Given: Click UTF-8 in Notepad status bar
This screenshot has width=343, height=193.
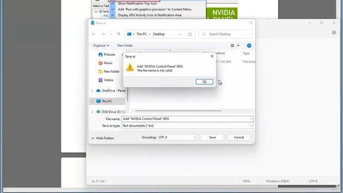Looking at the screenshot, I should point(313,181).
